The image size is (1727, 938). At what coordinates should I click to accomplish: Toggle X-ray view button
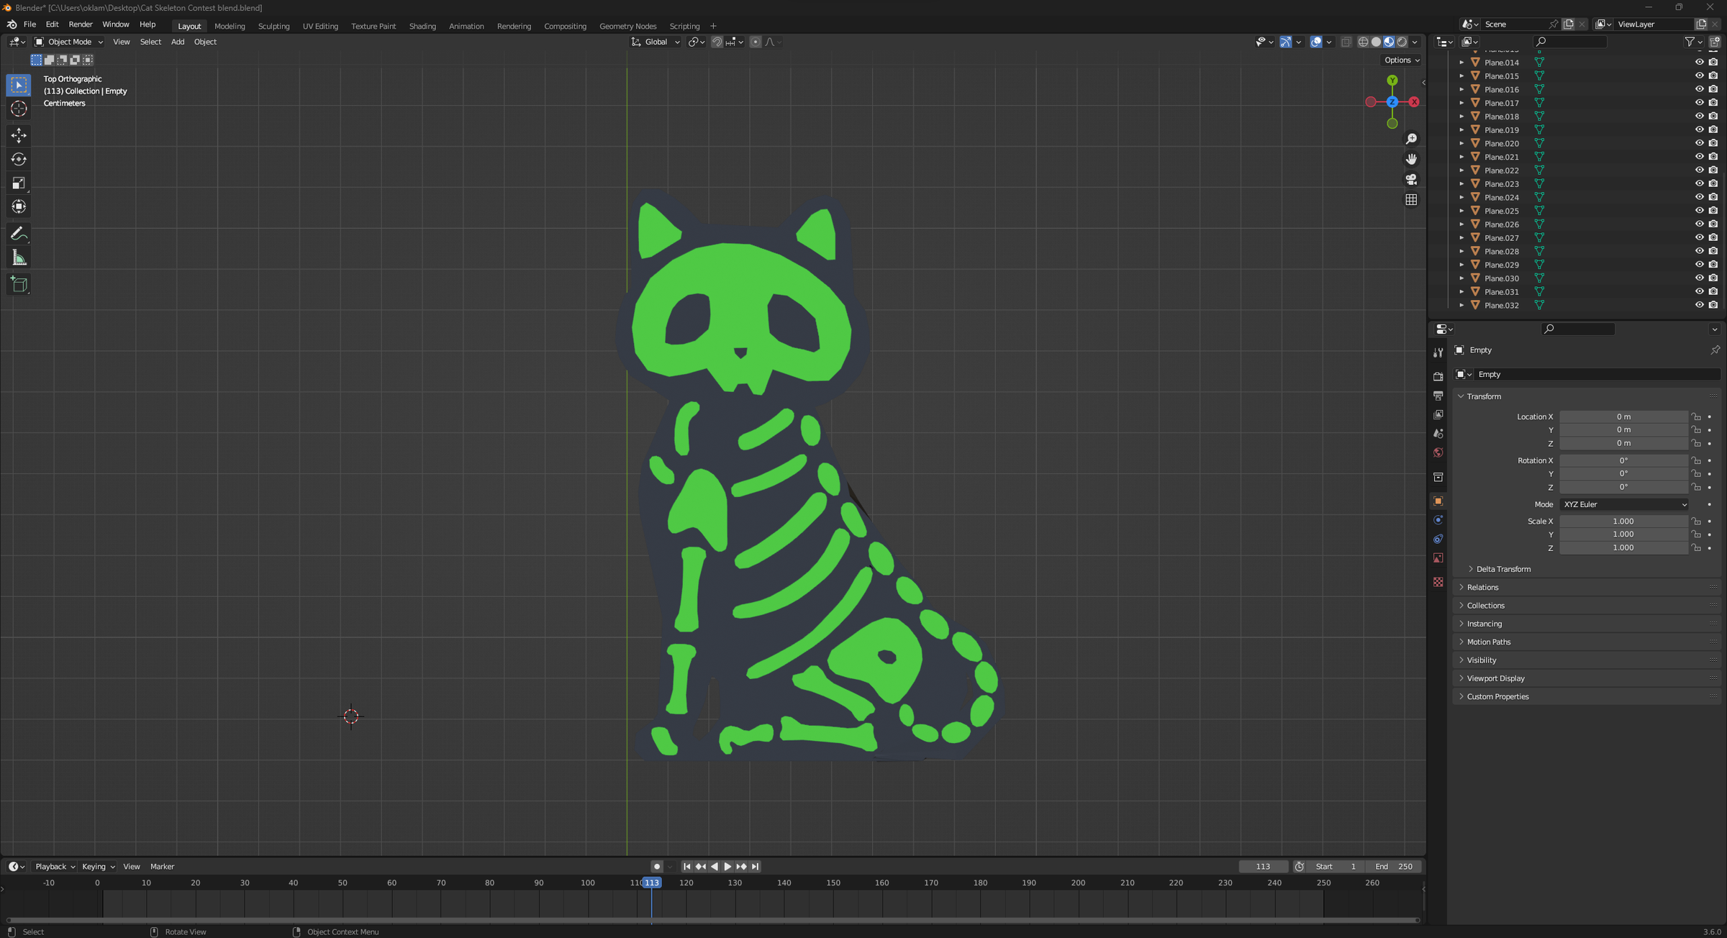point(1346,42)
